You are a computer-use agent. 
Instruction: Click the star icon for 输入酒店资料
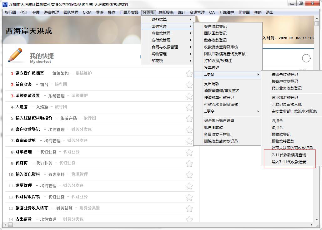click(x=189, y=175)
